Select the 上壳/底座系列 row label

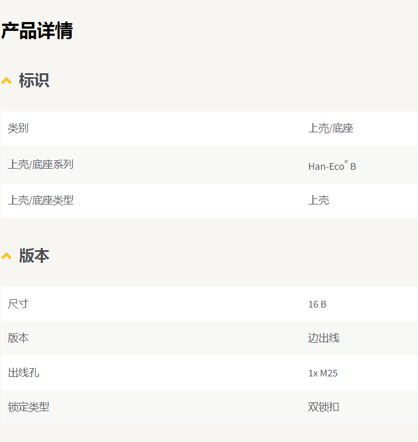[x=41, y=164]
